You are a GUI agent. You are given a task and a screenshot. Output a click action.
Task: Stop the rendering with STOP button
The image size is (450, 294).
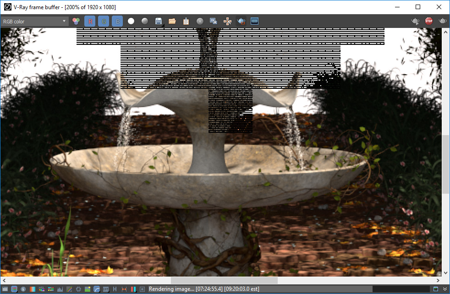click(x=429, y=21)
